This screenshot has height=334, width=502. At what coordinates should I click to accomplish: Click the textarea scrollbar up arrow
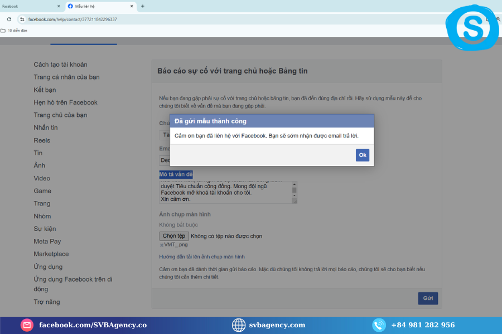294,184
